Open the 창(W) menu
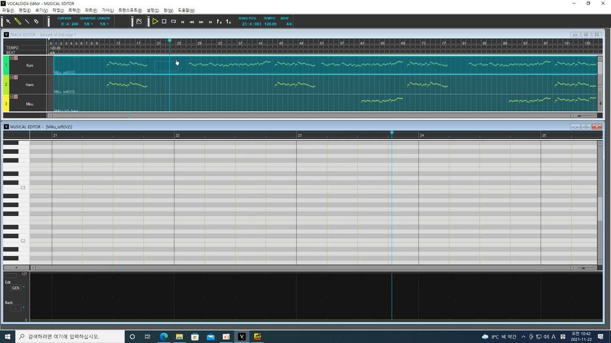The height and width of the screenshot is (343, 611). pyautogui.click(x=168, y=11)
